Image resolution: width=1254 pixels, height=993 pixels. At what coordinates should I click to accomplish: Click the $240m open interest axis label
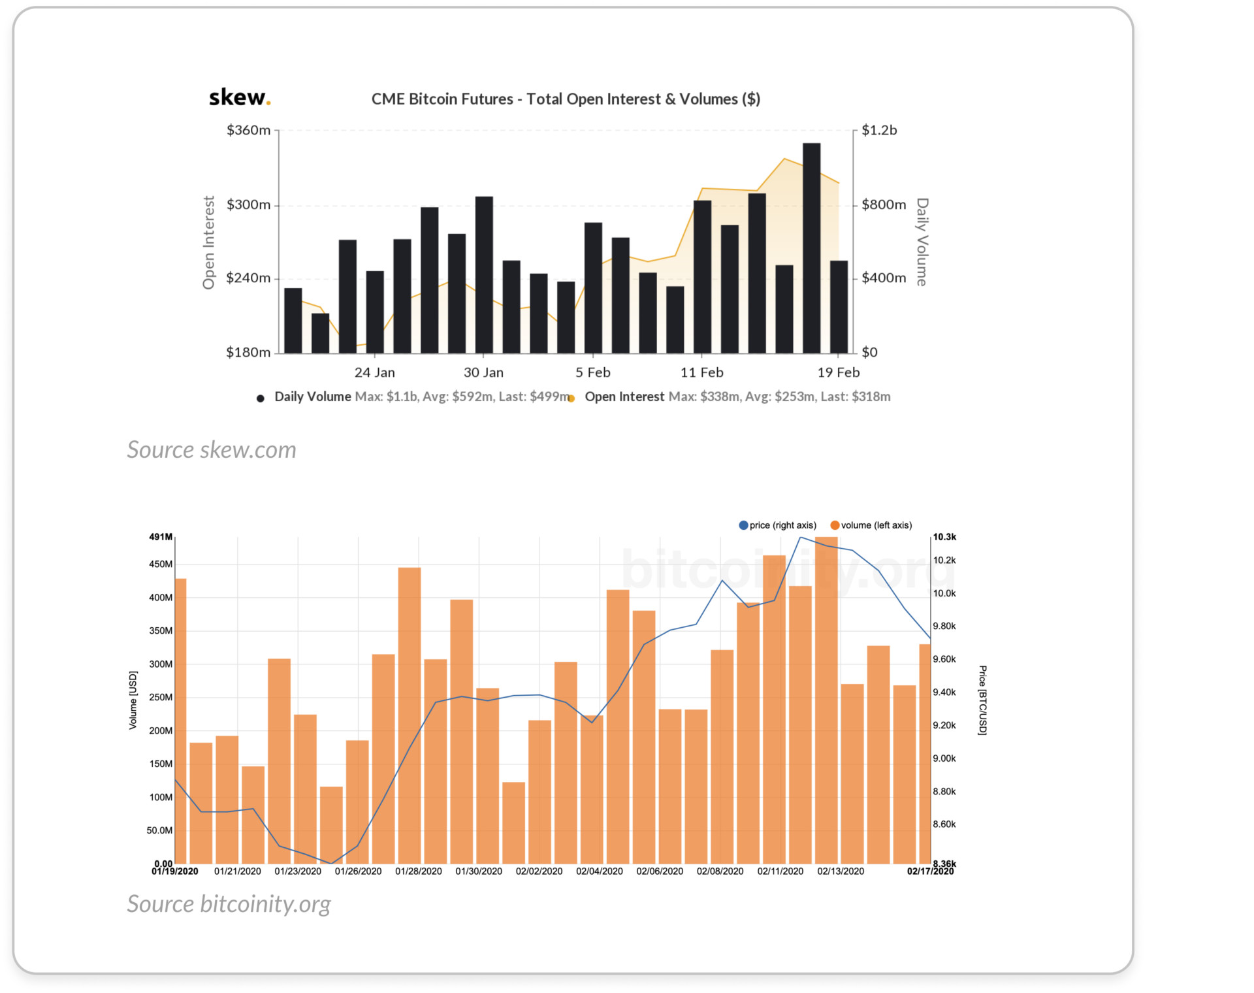point(248,278)
